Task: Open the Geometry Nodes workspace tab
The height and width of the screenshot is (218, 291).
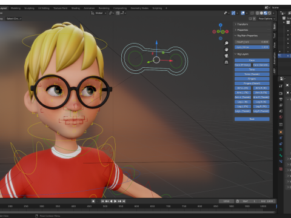Action: point(139,8)
